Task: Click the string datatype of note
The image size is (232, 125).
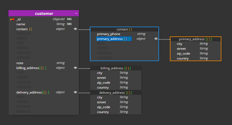Action: 60,63
